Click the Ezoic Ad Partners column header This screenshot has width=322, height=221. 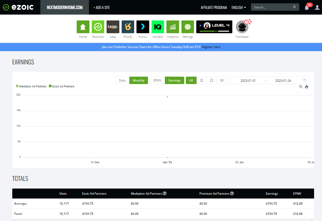[x=94, y=194]
